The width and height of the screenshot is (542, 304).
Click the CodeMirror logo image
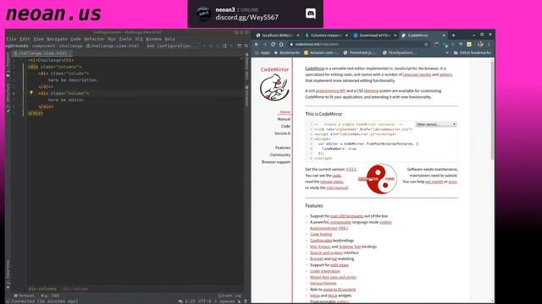click(274, 88)
